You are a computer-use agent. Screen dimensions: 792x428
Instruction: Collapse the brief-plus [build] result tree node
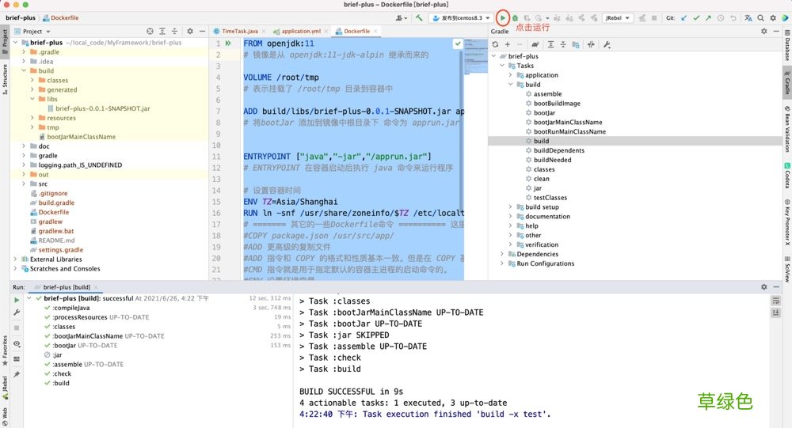pos(29,298)
